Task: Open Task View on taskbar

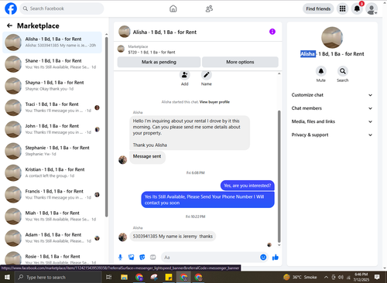Action: click(x=109, y=277)
